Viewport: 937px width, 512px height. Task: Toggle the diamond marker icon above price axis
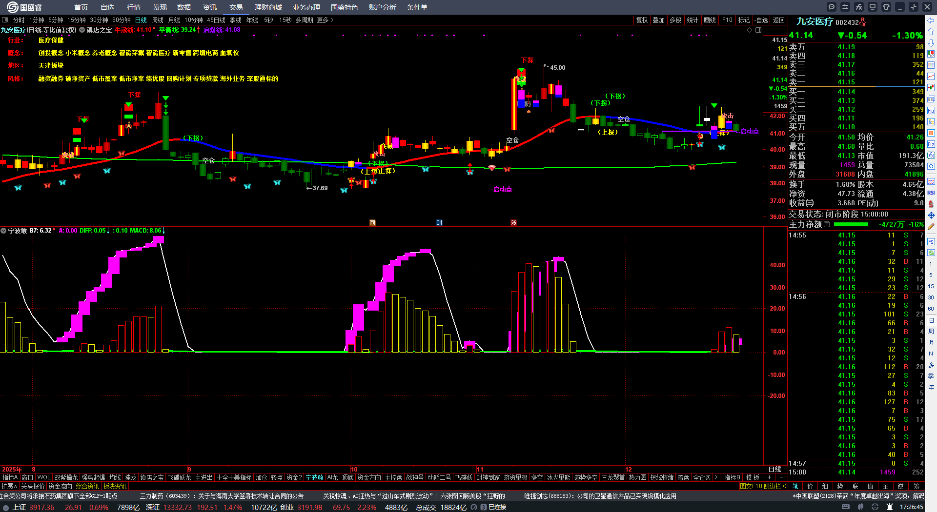pyautogui.click(x=750, y=30)
